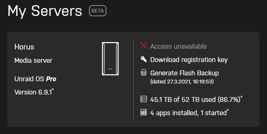Click the Access unavailable text

(x=178, y=46)
